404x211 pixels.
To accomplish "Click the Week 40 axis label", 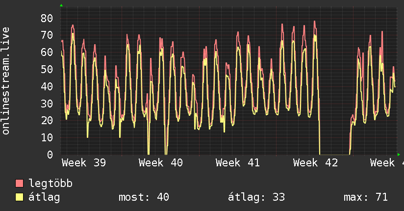I will (161, 163).
